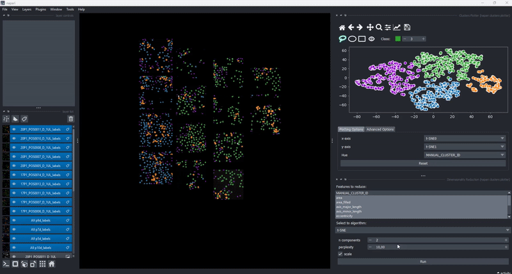Save the figure with floppy disk icon

407,28
